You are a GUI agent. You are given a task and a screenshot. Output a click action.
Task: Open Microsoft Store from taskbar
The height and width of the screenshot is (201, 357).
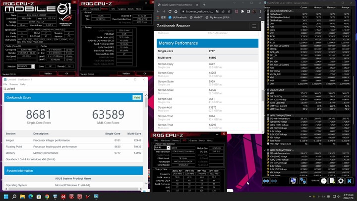pyautogui.click(x=39, y=197)
